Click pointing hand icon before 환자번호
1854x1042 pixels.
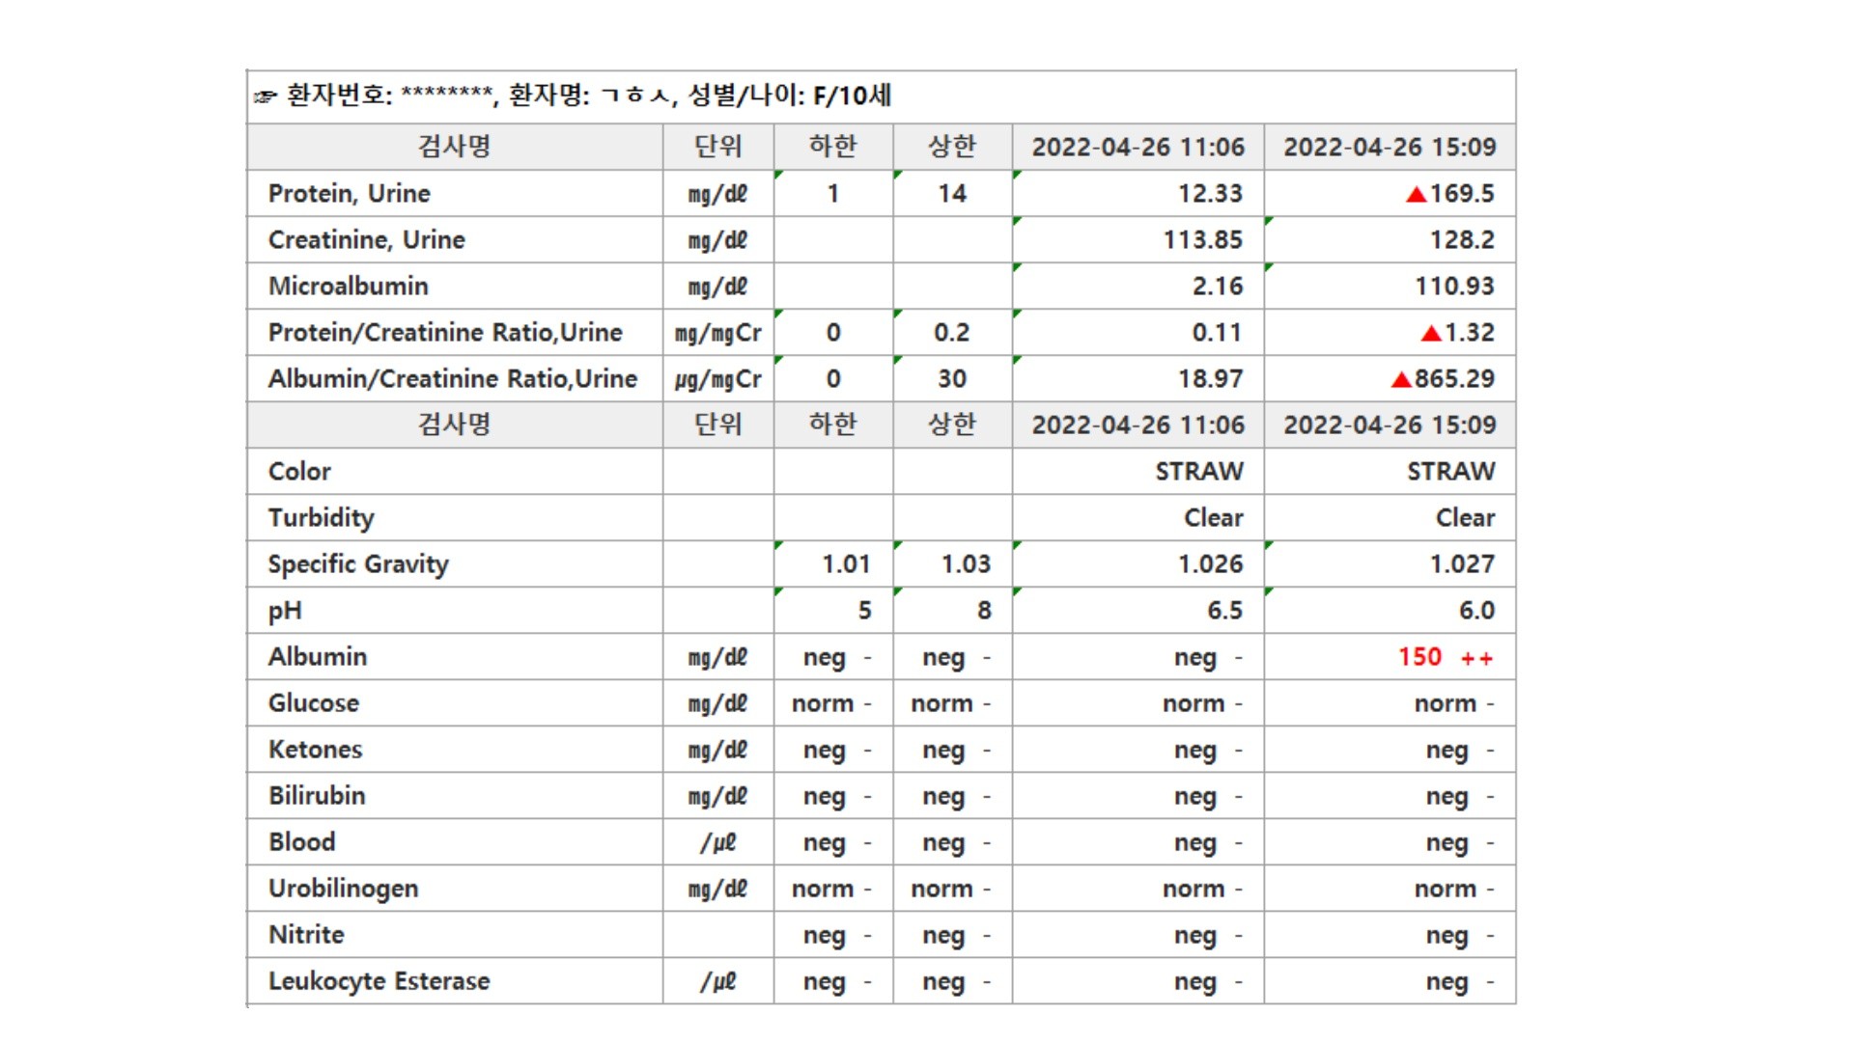tap(266, 96)
